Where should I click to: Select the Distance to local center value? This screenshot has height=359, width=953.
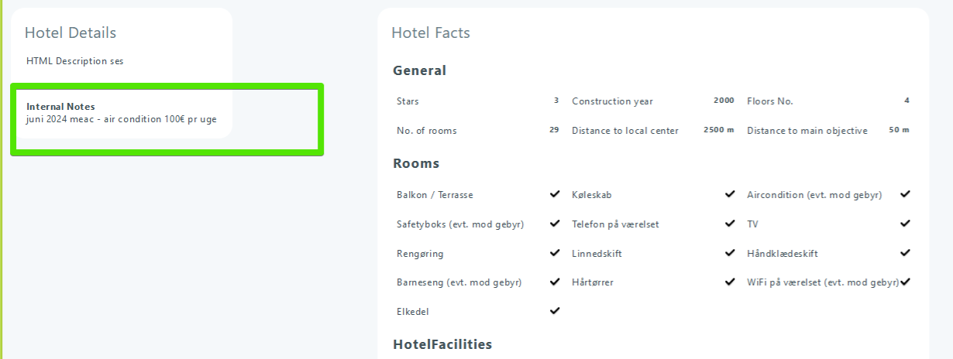(x=718, y=130)
